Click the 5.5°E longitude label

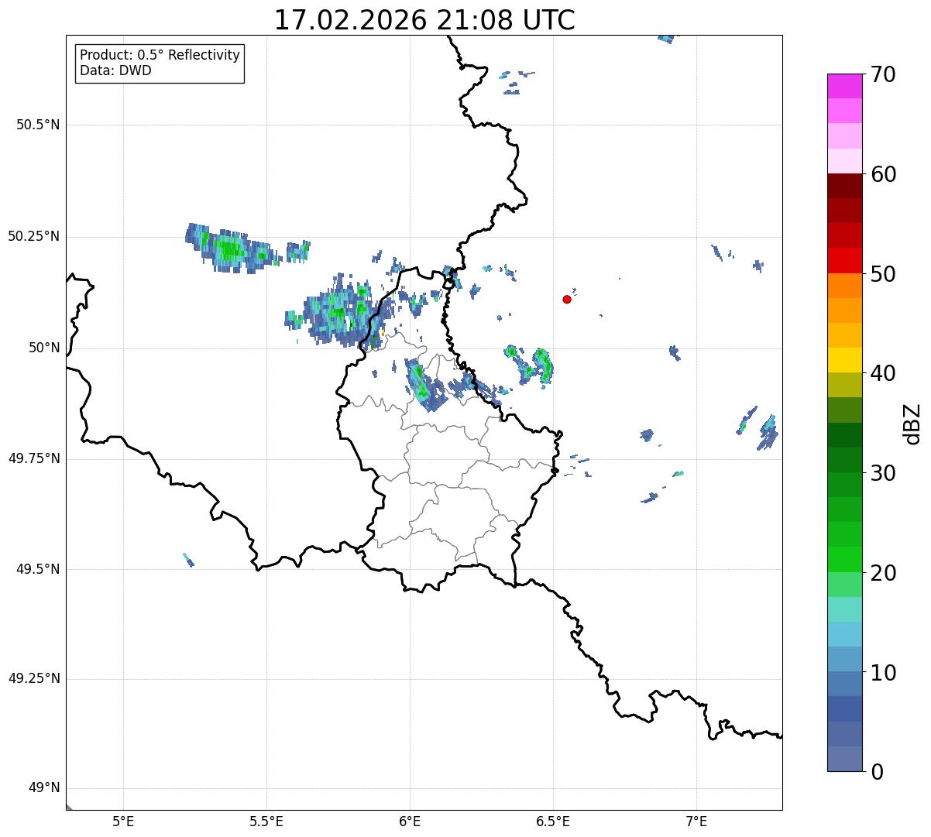tap(266, 822)
